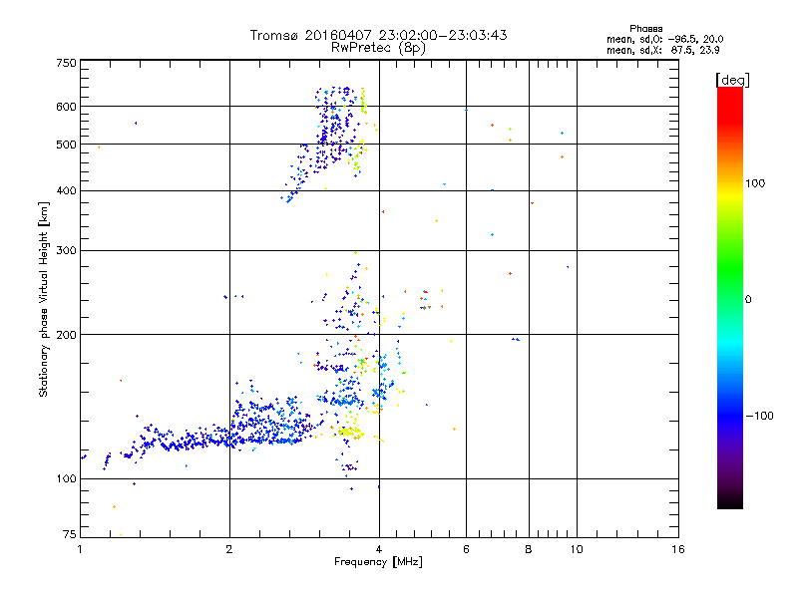798x598 pixels.
Task: Click y-axis tick label "400"
Action: tap(66, 190)
